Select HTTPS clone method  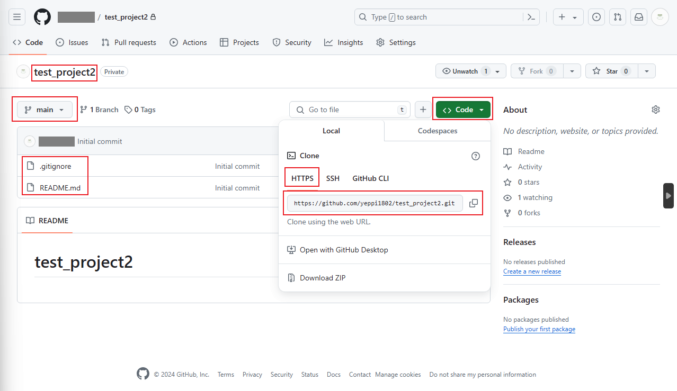click(x=302, y=178)
